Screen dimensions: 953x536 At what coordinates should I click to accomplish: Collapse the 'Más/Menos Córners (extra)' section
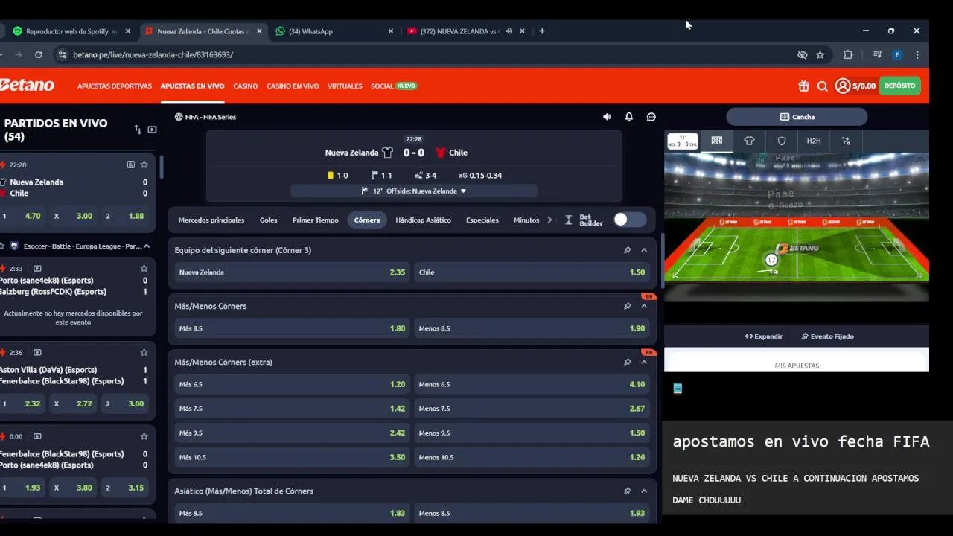coord(644,362)
